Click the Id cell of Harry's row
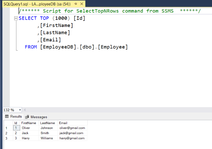The height and width of the screenshot is (149, 212). [x=16, y=138]
